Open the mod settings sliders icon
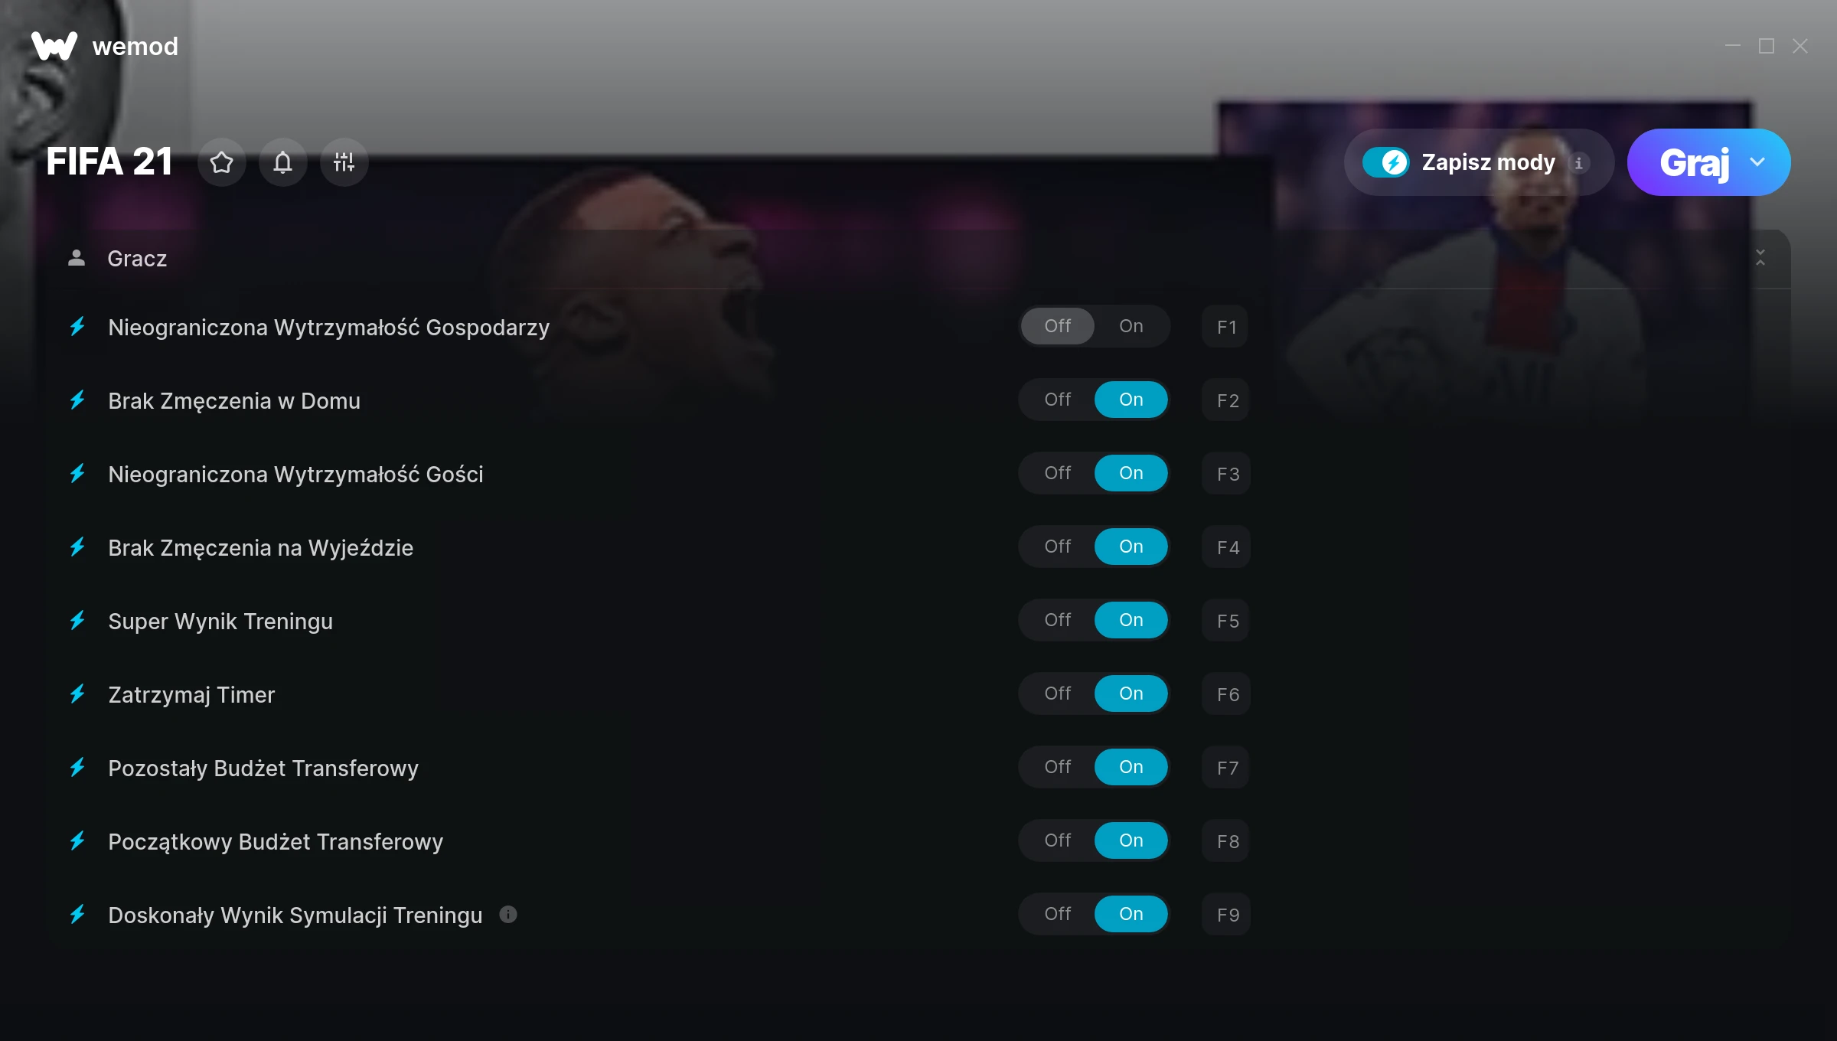 [x=344, y=162]
